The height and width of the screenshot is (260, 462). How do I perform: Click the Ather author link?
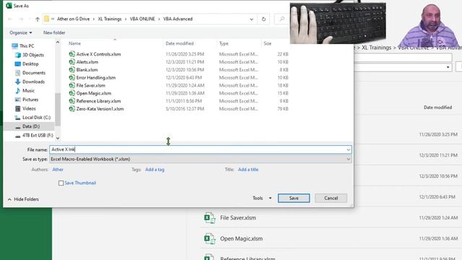58,170
